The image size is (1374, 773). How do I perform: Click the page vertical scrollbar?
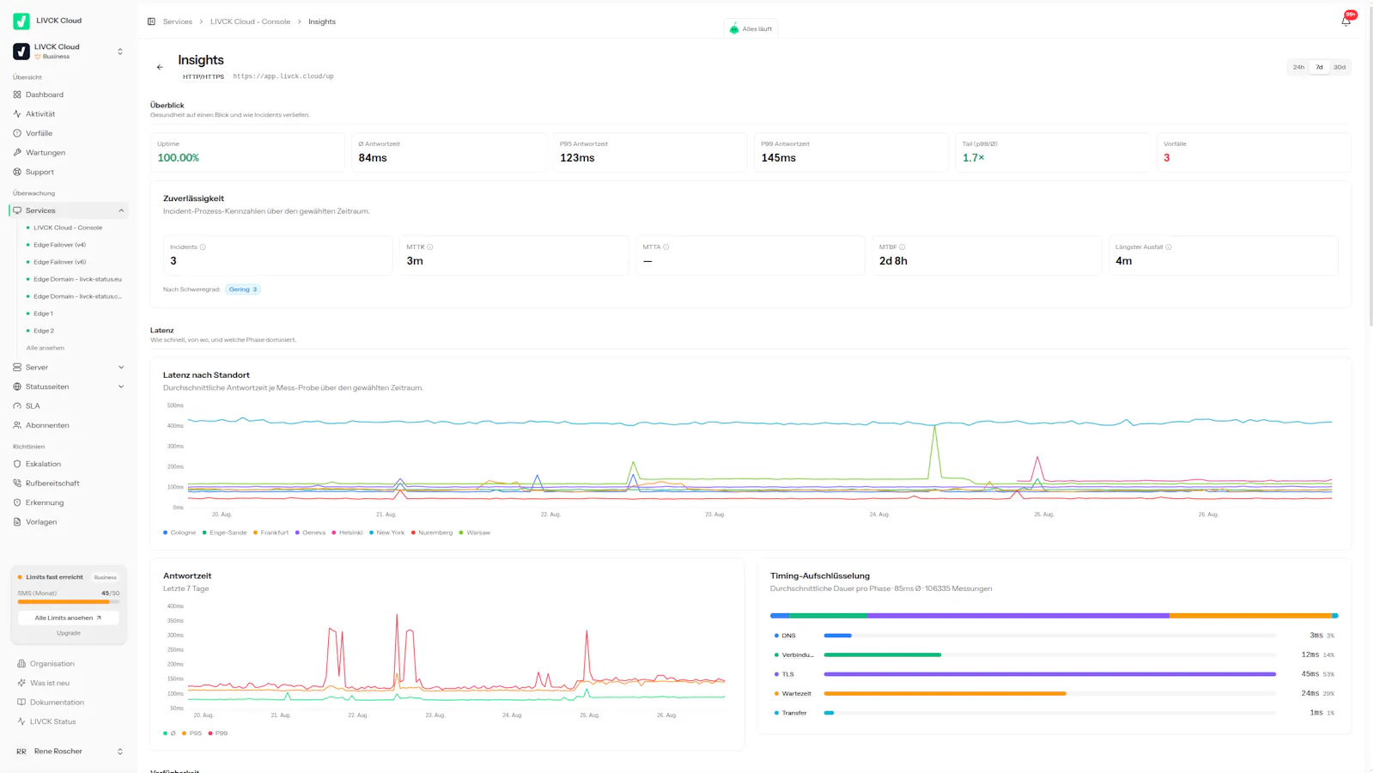(x=1370, y=167)
